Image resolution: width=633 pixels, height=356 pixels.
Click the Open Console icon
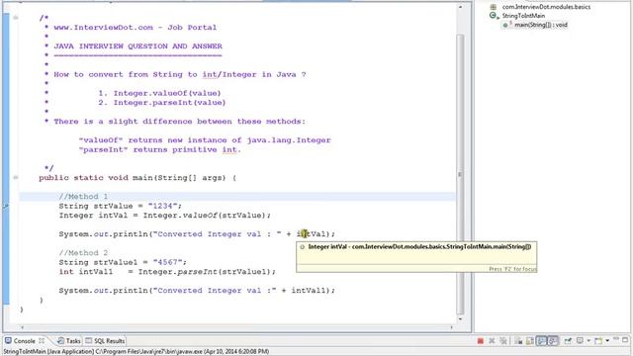[x=598, y=341]
